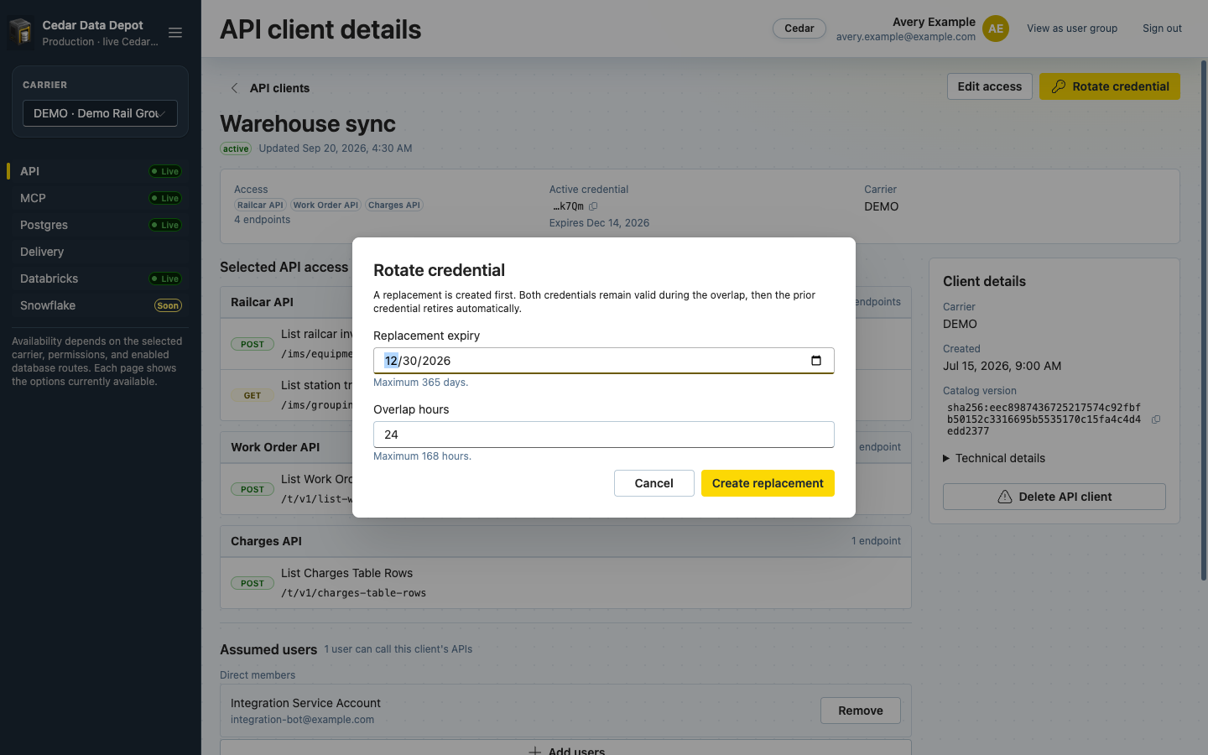Image resolution: width=1208 pixels, height=755 pixels.
Task: Navigate to Postgres in sidebar
Action: pyautogui.click(x=100, y=225)
